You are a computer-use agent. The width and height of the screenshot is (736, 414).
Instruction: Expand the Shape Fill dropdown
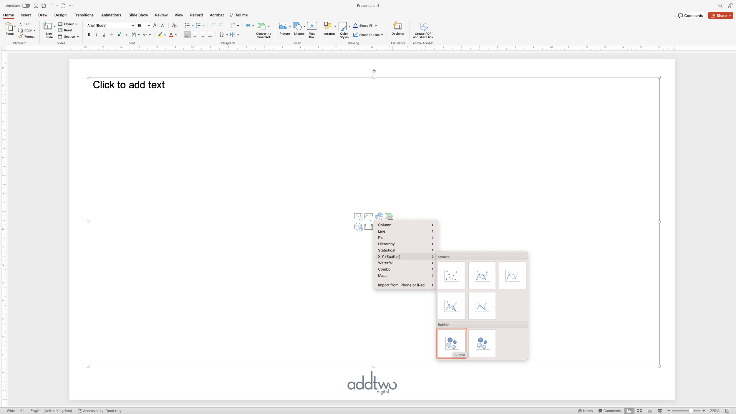click(x=376, y=26)
